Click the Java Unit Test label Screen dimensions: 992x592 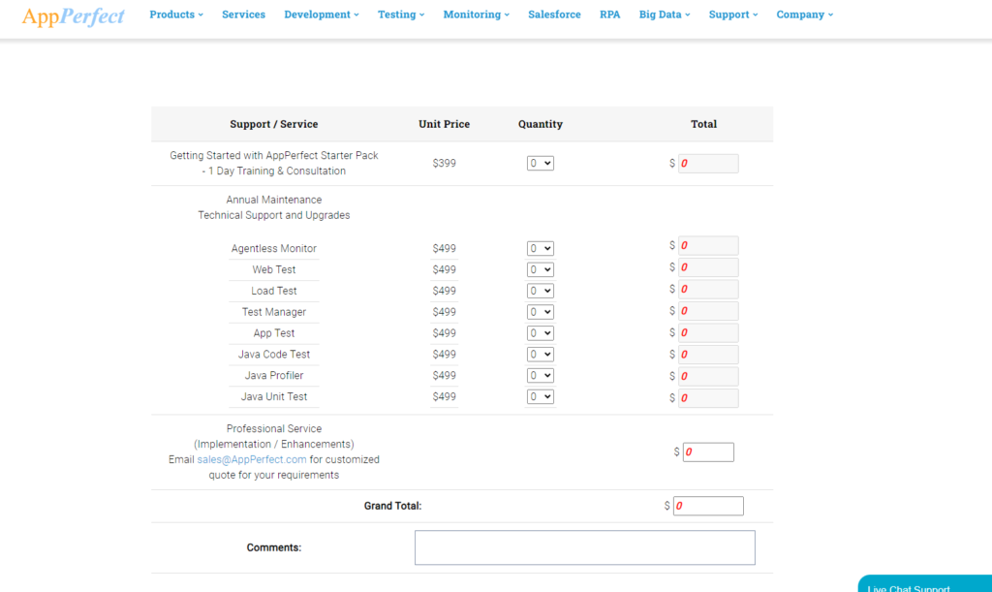pos(274,396)
